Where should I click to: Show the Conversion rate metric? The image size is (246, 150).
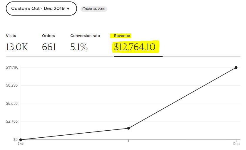click(85, 36)
